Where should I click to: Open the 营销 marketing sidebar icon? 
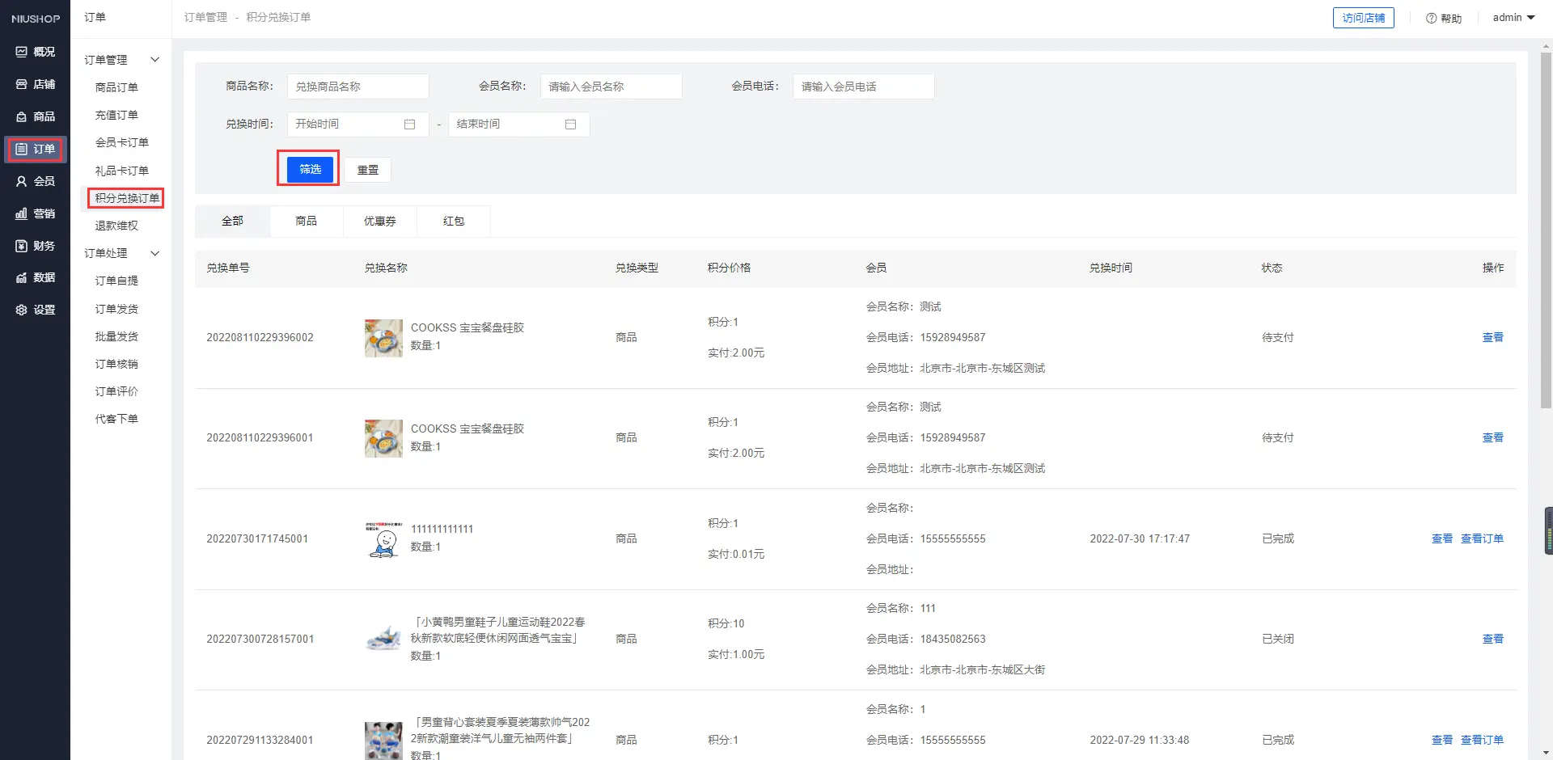click(22, 213)
